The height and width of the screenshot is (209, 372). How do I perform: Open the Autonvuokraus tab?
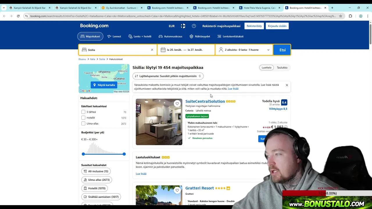coord(170,37)
